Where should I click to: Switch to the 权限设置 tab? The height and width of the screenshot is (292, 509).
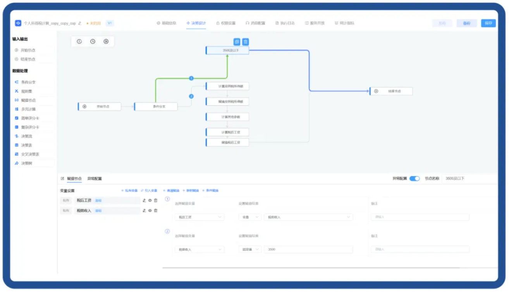(226, 23)
